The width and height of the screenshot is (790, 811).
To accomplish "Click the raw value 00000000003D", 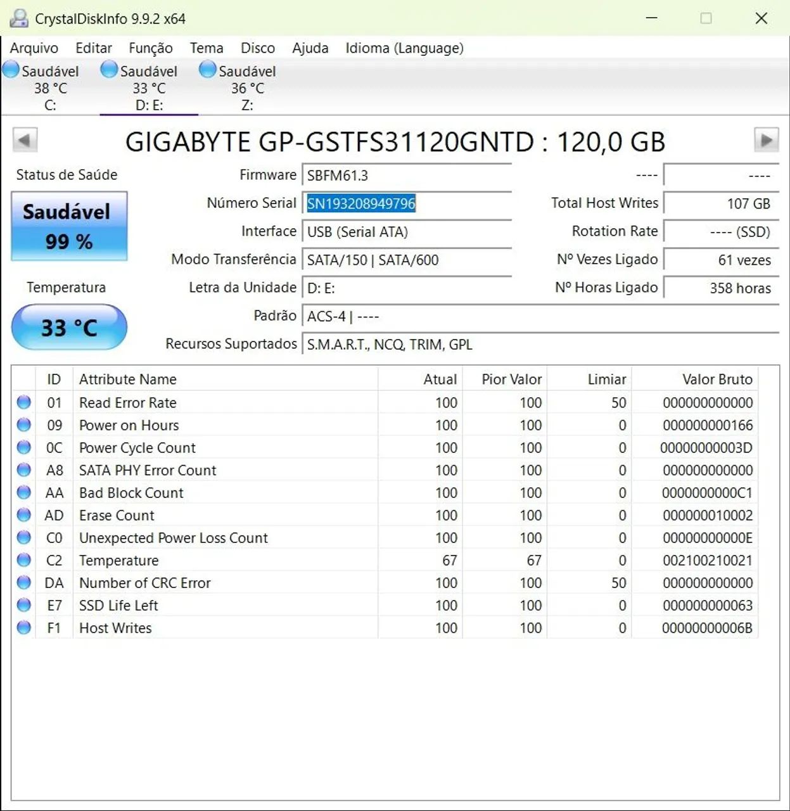I will point(706,447).
